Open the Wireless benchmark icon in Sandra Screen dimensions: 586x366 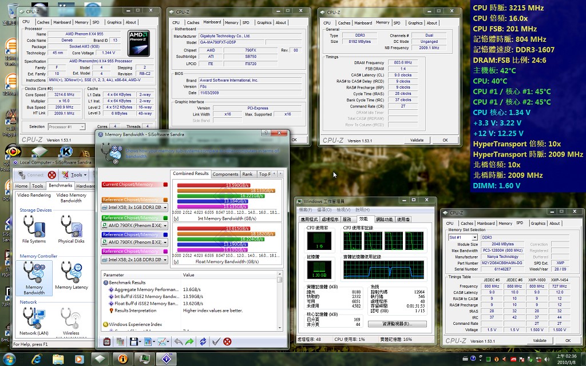71,321
